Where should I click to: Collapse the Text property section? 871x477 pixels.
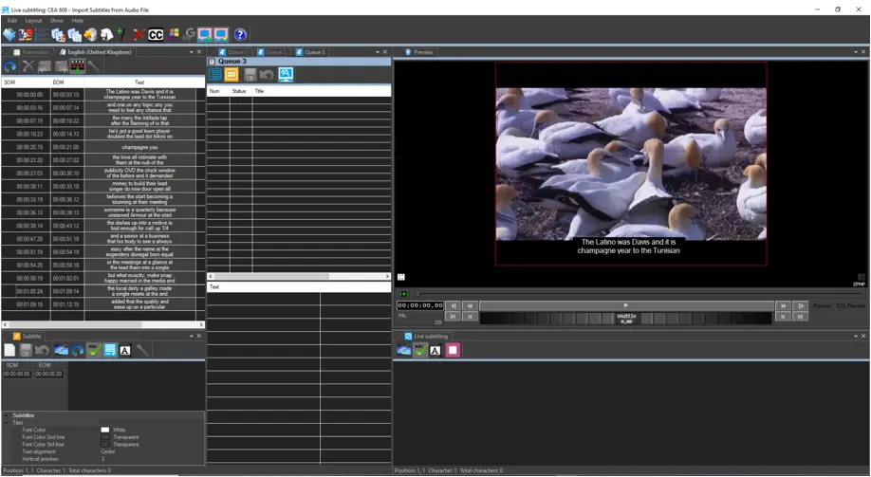pos(7,423)
